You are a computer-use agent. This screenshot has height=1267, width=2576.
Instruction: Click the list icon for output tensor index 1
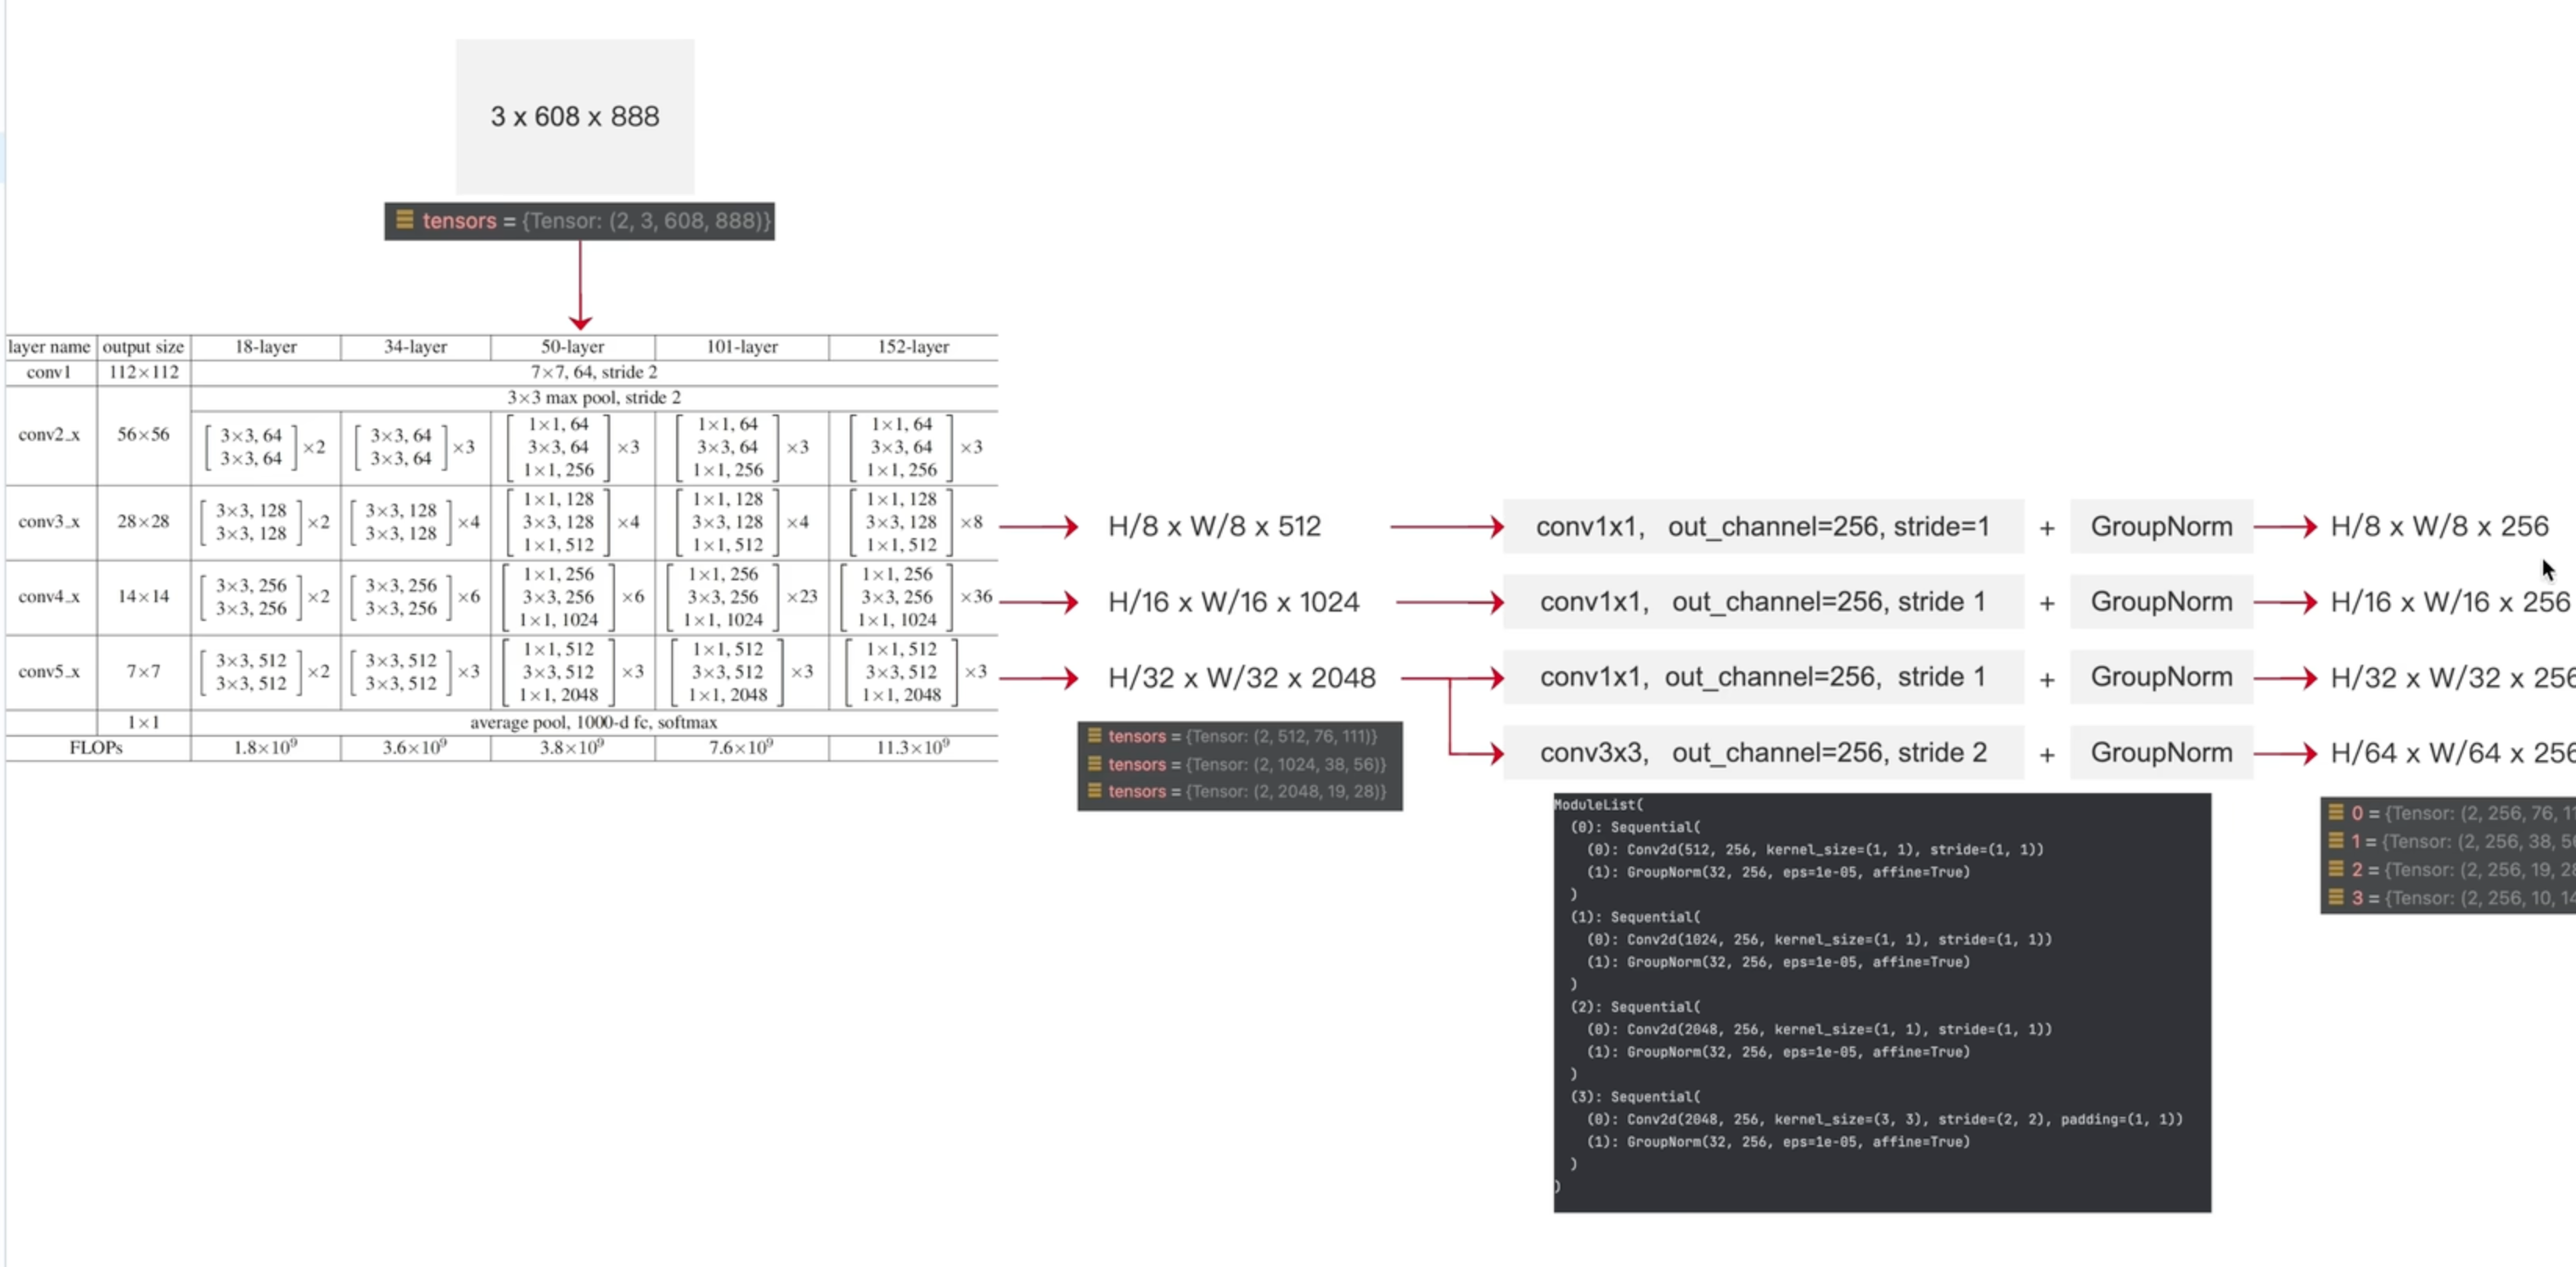(2336, 840)
